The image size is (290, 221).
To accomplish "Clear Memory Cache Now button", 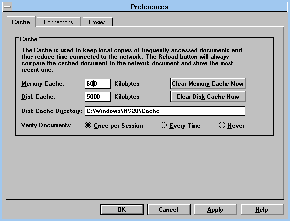I will (x=208, y=84).
